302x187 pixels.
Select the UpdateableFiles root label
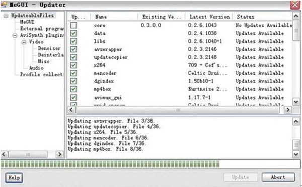tap(32, 16)
